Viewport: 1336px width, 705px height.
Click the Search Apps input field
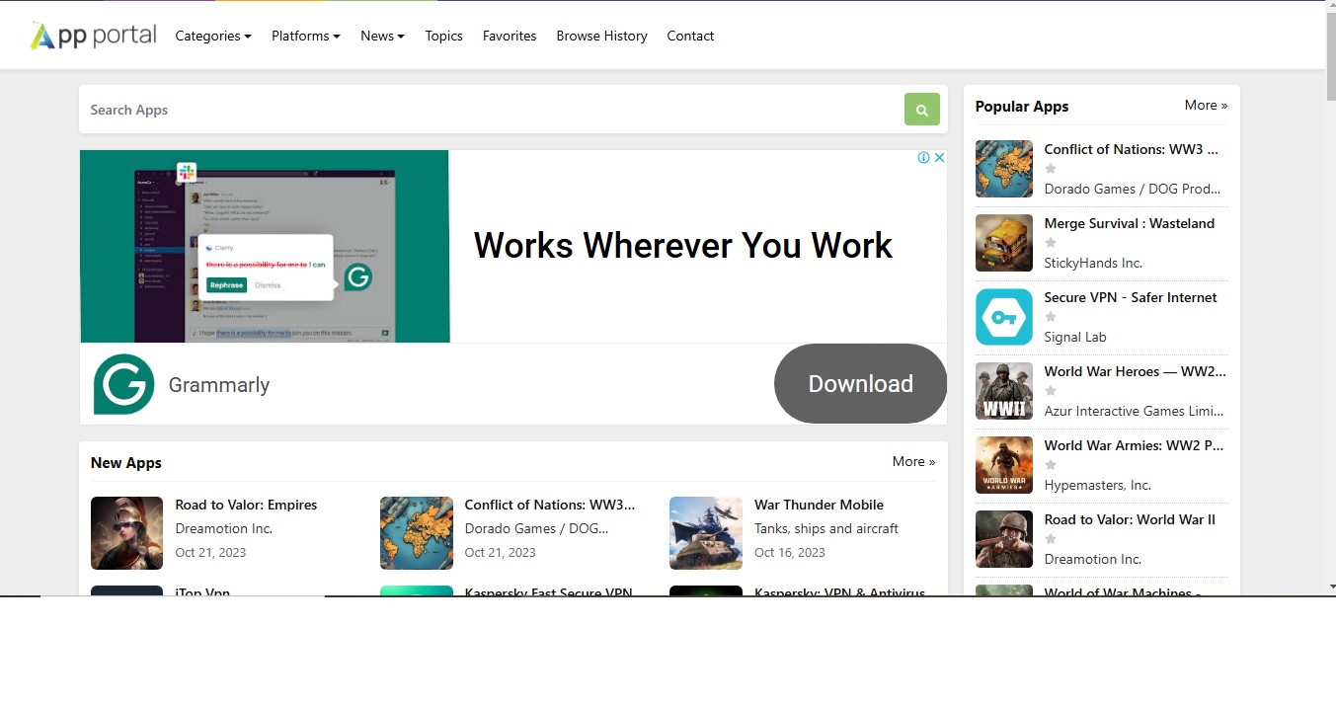(492, 110)
